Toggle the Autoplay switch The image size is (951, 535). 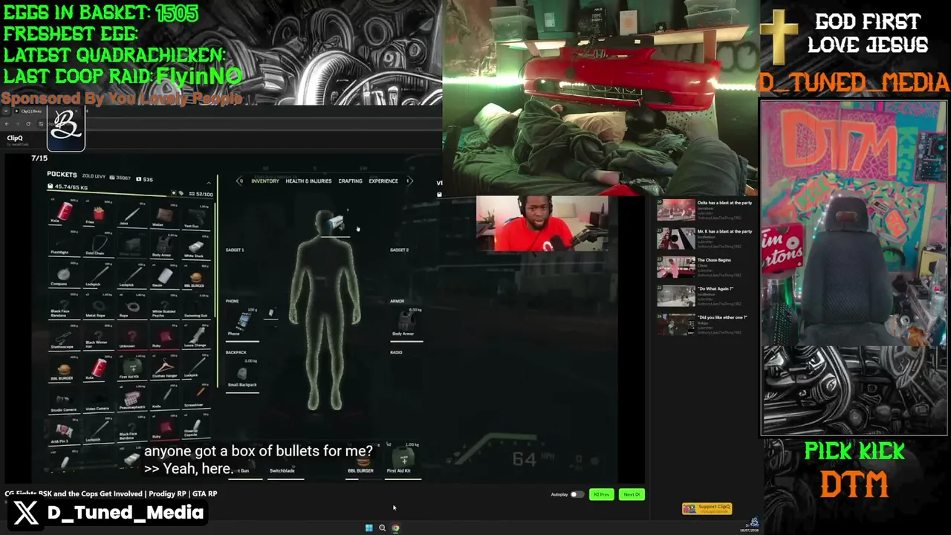(577, 494)
